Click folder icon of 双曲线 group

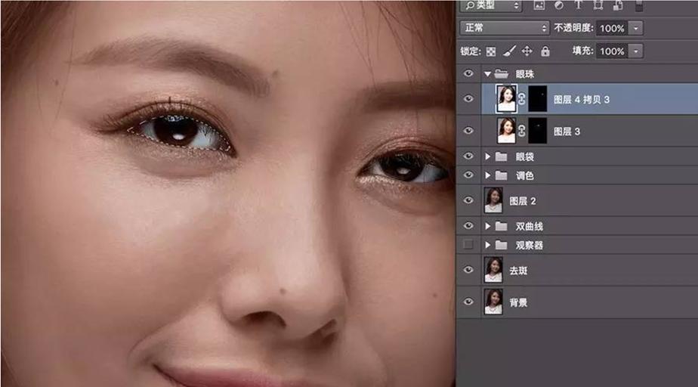[502, 226]
